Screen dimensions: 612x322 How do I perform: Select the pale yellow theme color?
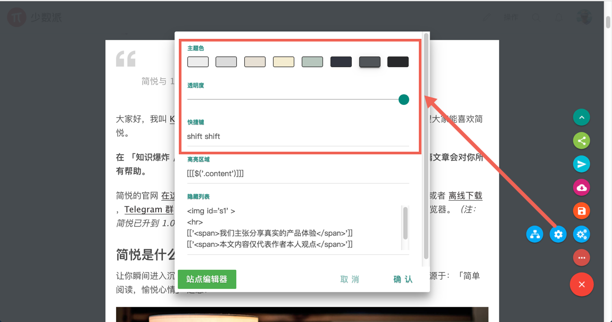coord(283,62)
